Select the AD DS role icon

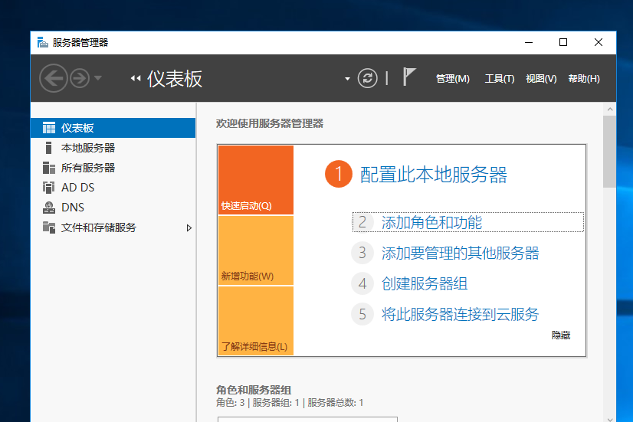pyautogui.click(x=49, y=188)
